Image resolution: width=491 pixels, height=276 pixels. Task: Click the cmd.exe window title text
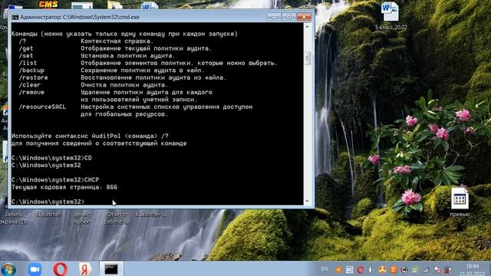80,17
